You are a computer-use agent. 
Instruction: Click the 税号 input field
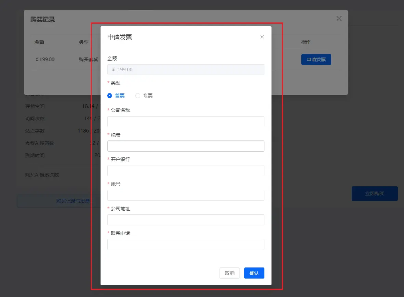click(x=186, y=146)
